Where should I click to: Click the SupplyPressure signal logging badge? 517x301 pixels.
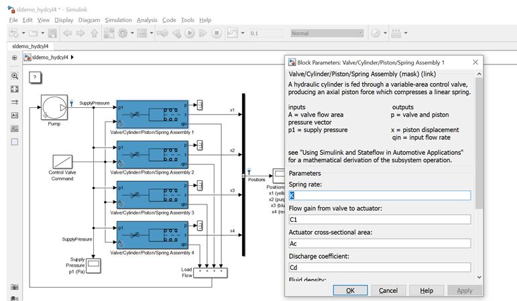pos(72,103)
